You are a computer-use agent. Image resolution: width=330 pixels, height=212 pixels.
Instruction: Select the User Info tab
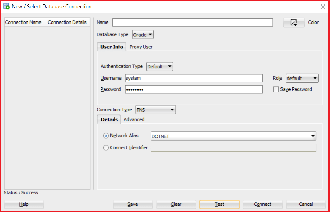point(112,47)
